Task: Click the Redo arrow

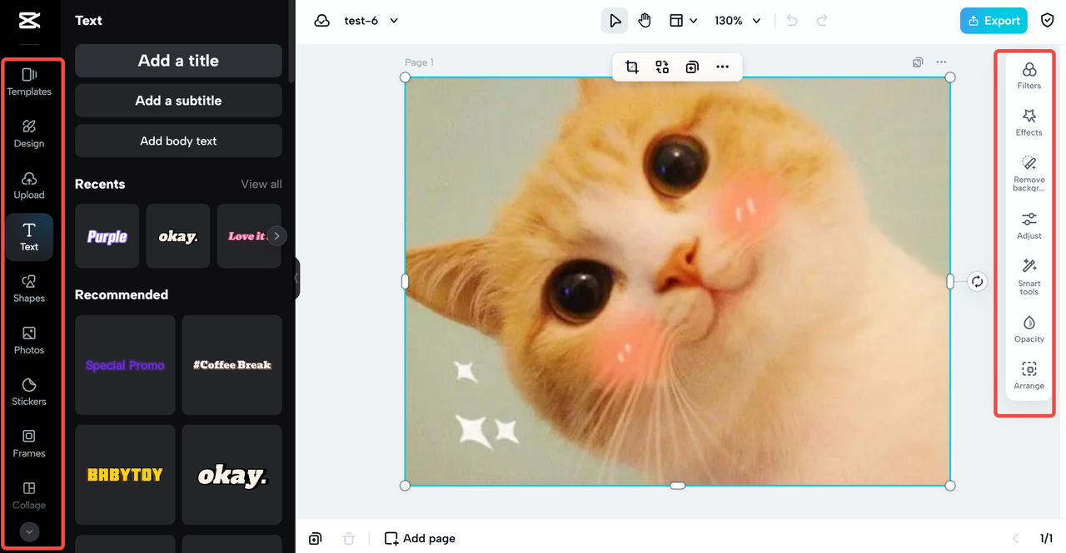Action: point(822,21)
